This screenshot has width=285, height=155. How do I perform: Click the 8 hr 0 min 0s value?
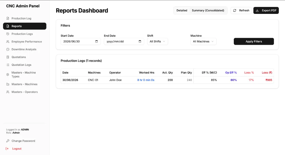146,80
